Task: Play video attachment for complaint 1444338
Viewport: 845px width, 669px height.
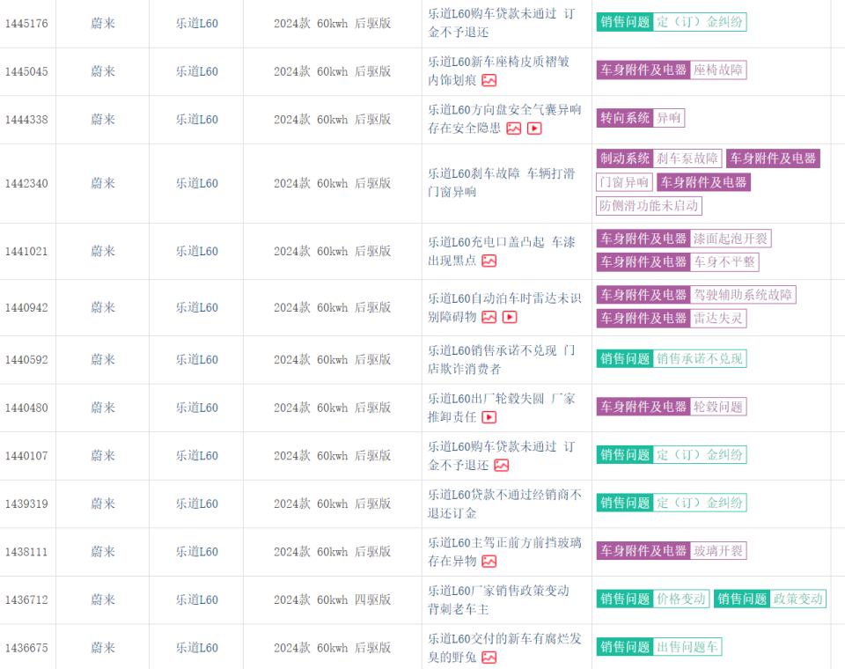Action: tap(534, 129)
